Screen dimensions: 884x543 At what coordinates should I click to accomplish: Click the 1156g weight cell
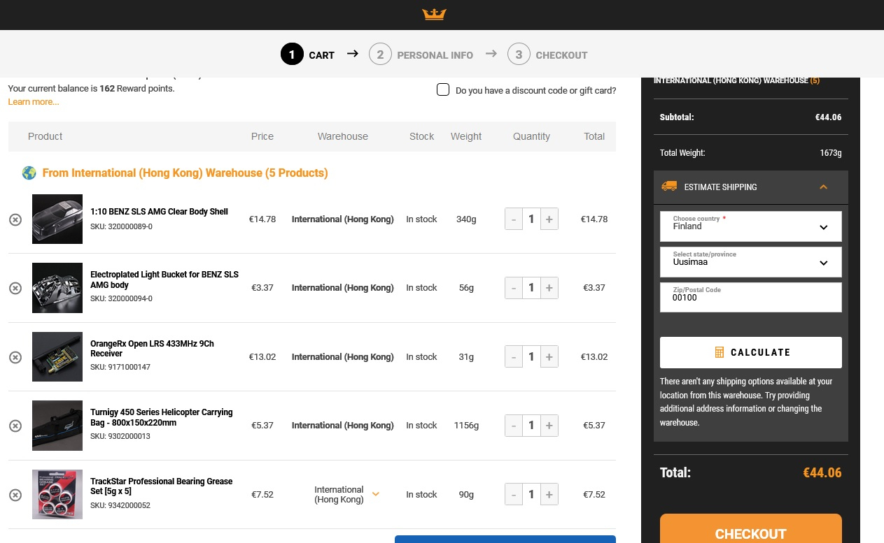click(466, 426)
